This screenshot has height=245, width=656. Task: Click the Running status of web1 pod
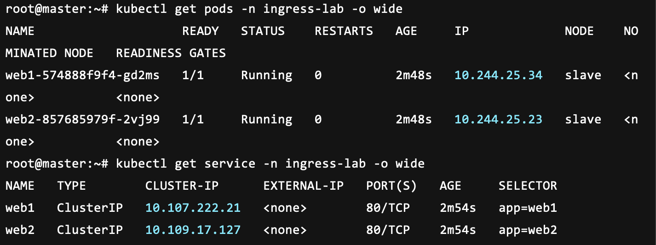click(x=266, y=76)
